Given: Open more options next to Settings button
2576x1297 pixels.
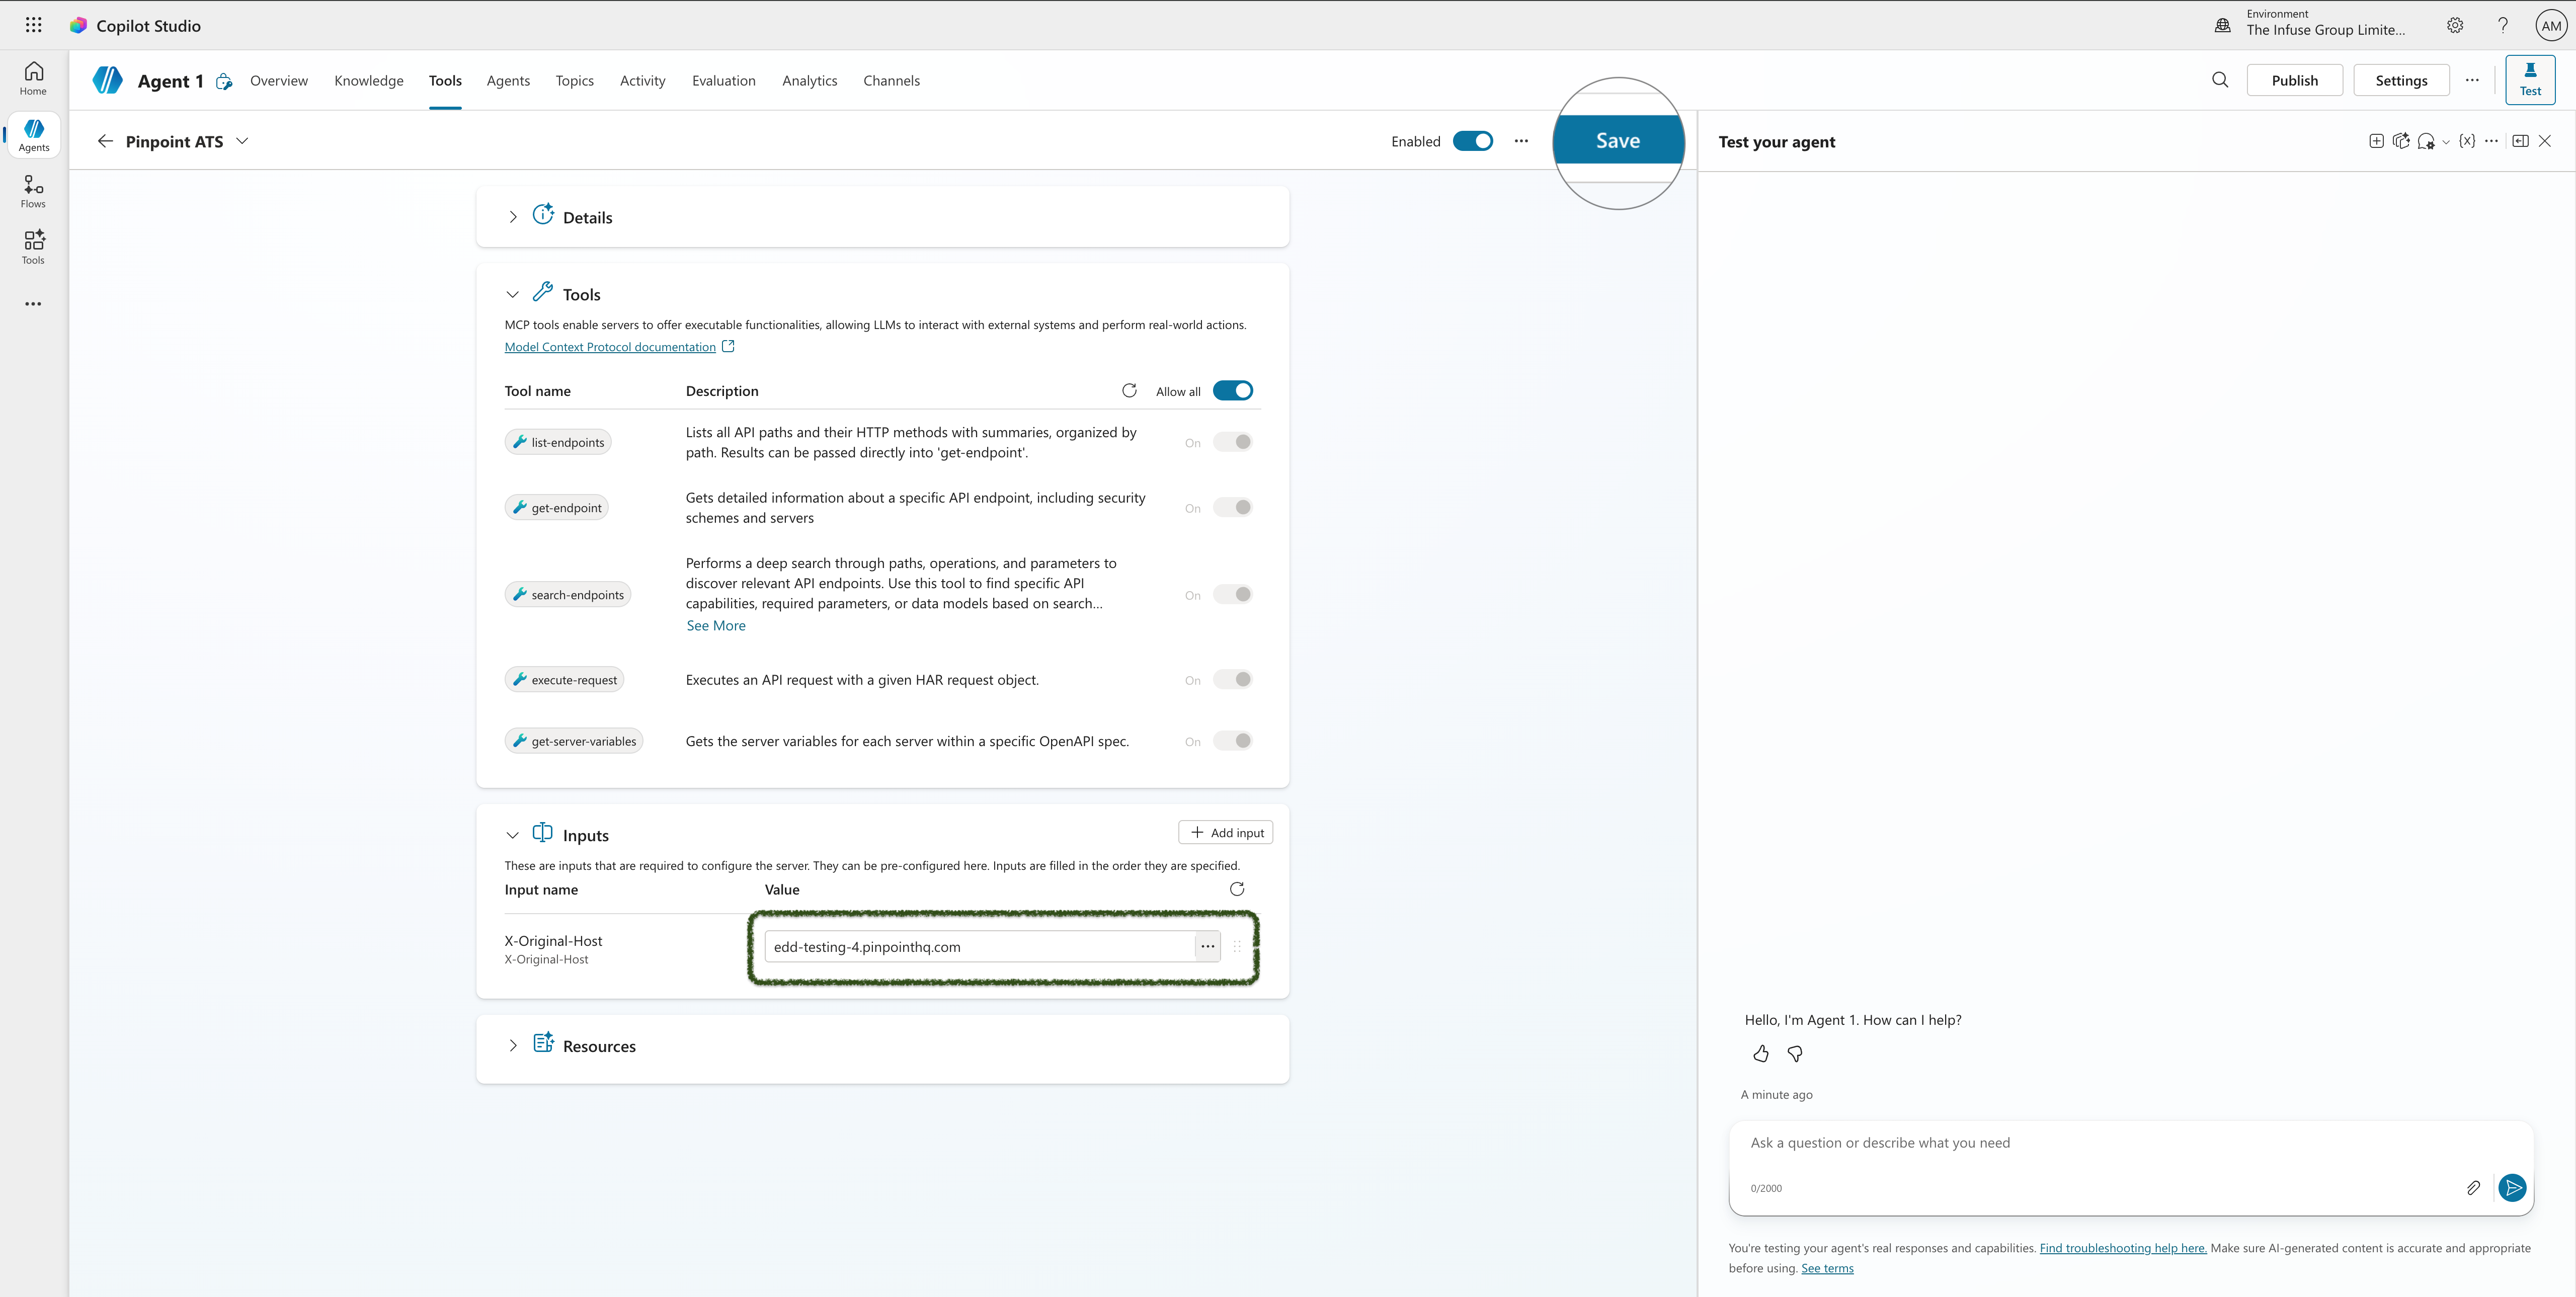Looking at the screenshot, I should coord(2472,80).
